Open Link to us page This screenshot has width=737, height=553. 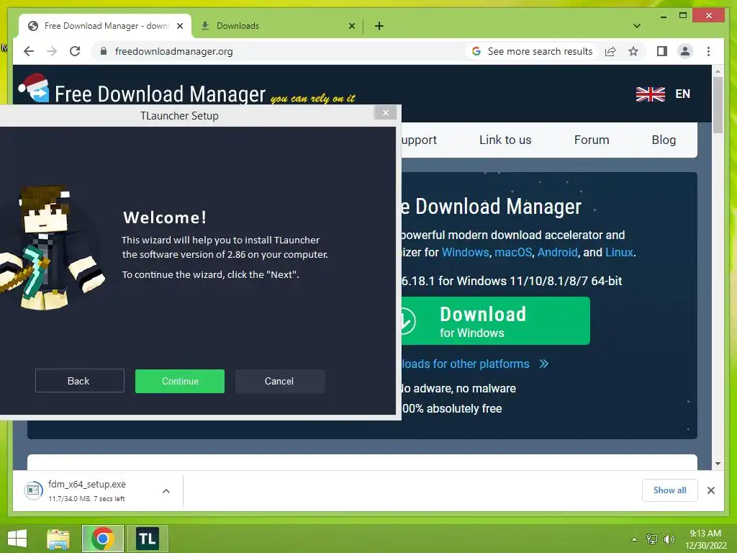tap(505, 140)
